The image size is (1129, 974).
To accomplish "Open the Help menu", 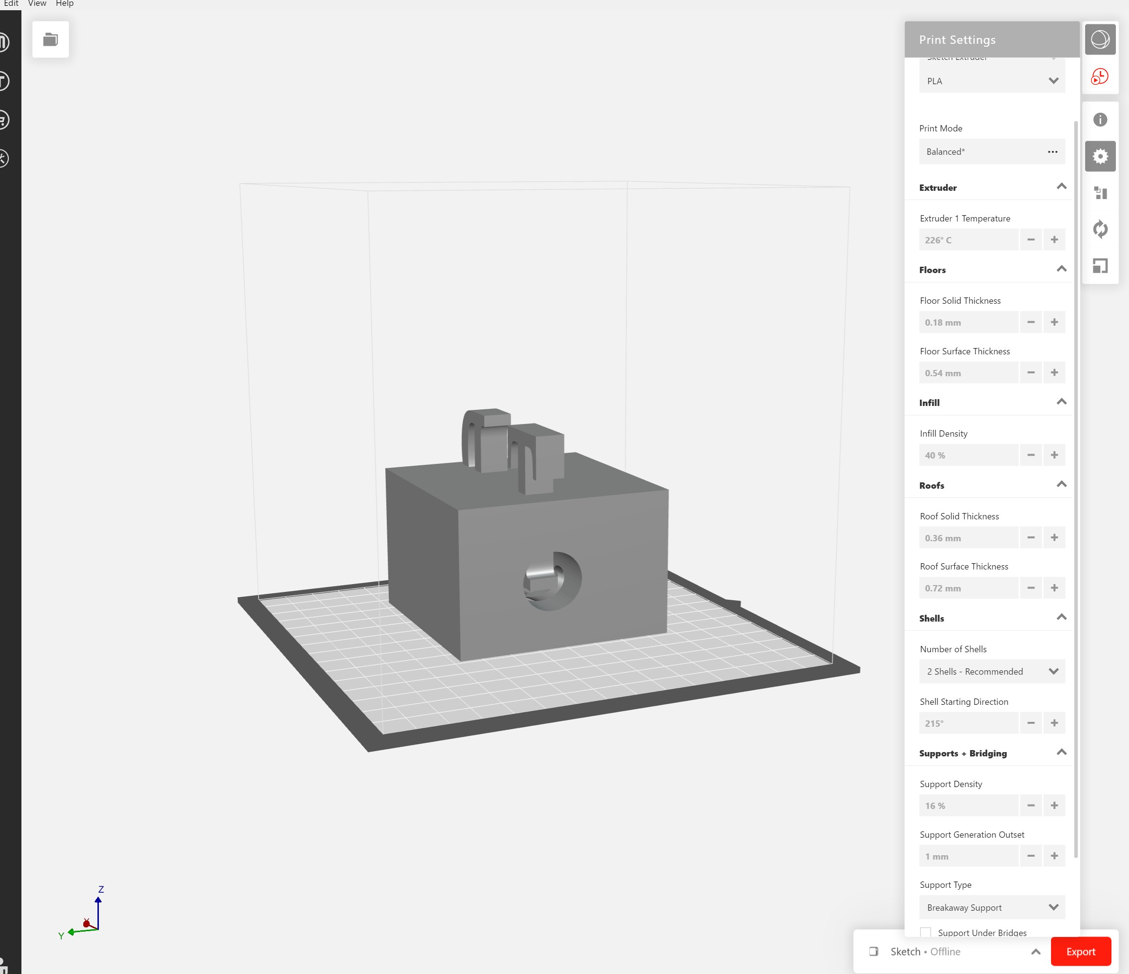I will click(64, 4).
